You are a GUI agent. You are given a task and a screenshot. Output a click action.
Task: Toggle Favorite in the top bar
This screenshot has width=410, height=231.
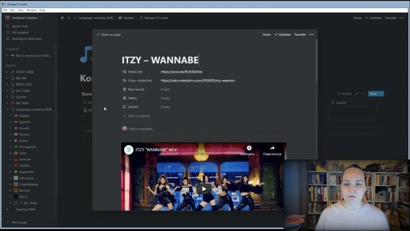coord(391,18)
